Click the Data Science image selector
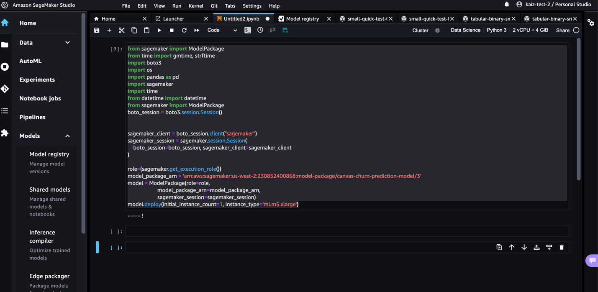 coord(465,30)
